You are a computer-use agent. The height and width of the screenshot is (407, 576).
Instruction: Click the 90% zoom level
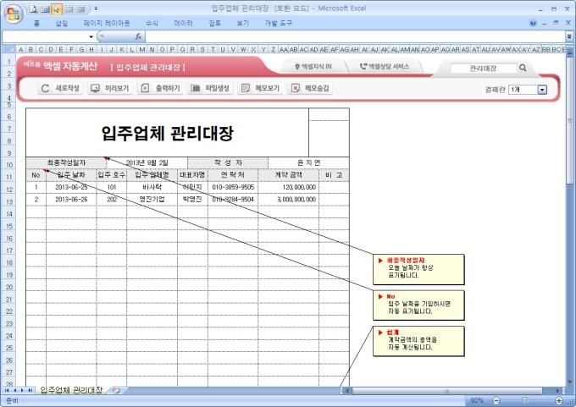click(x=476, y=401)
